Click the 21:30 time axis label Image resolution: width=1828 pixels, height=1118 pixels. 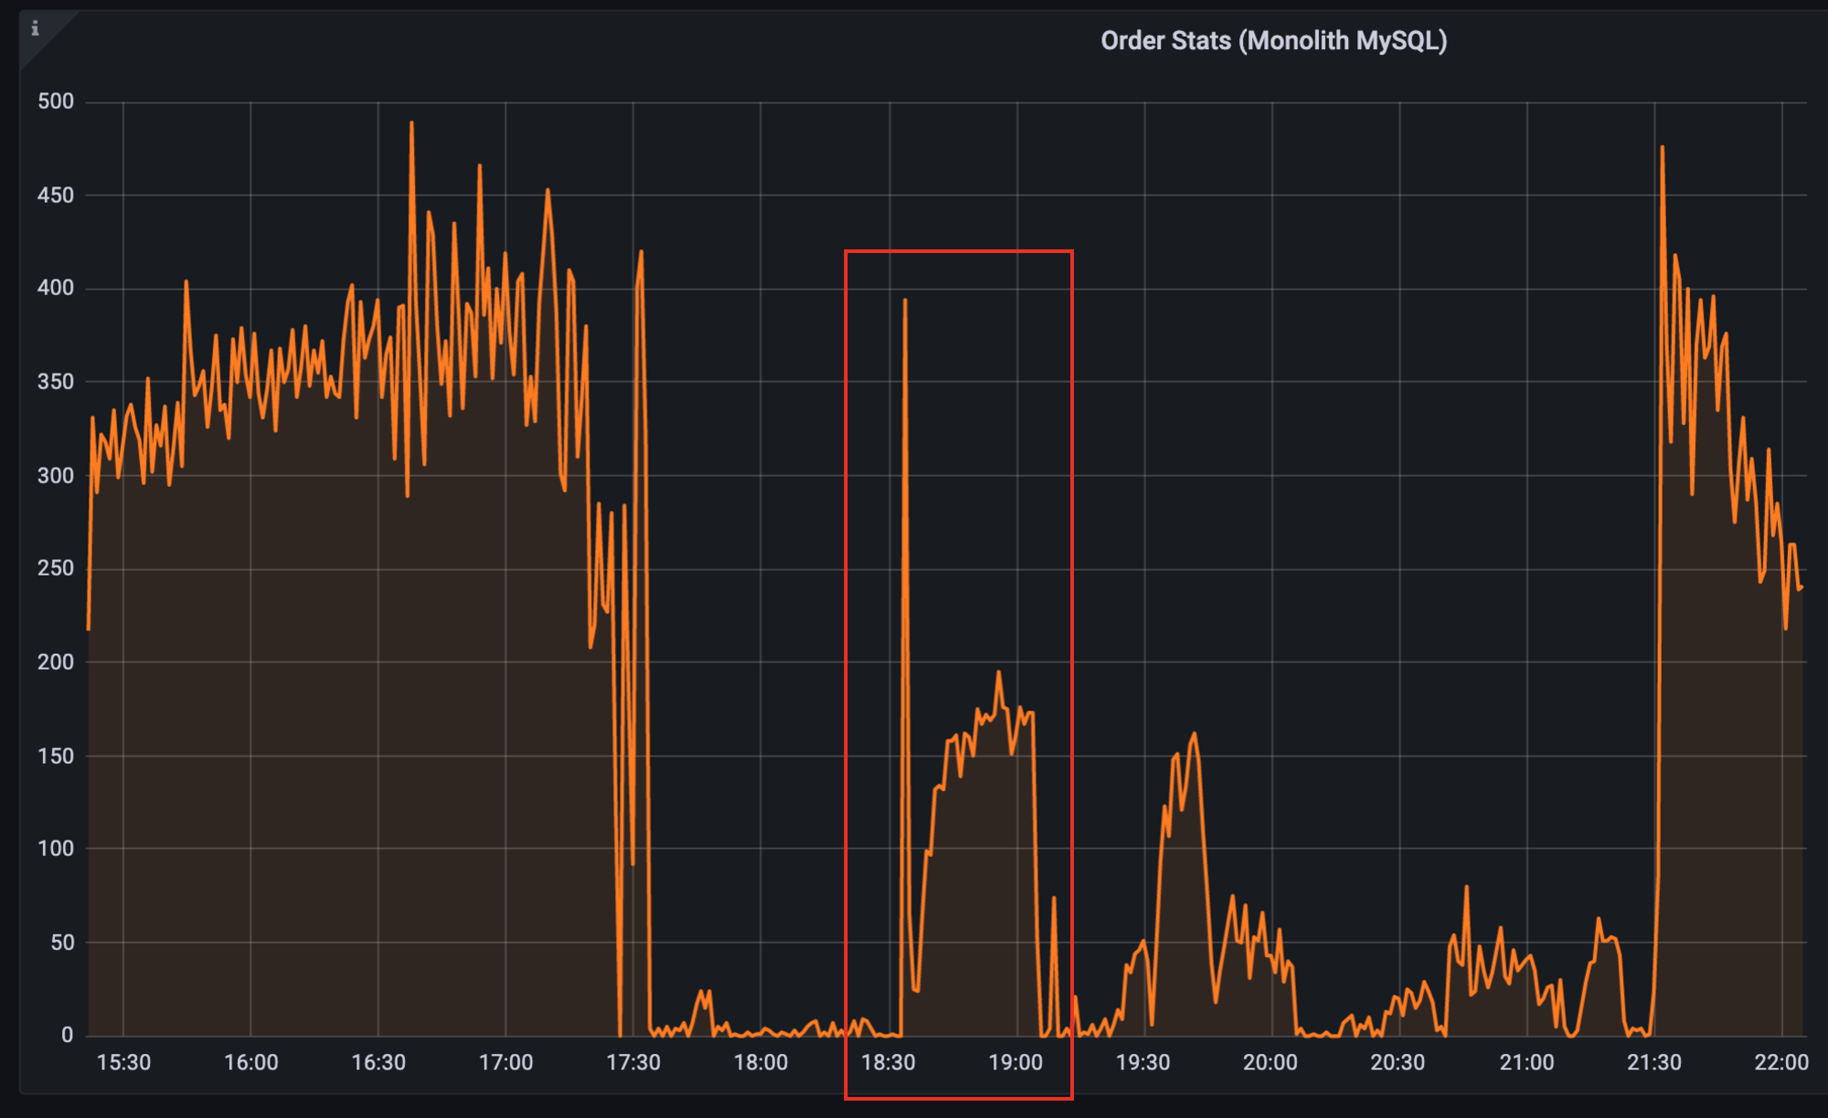pyautogui.click(x=1654, y=1062)
